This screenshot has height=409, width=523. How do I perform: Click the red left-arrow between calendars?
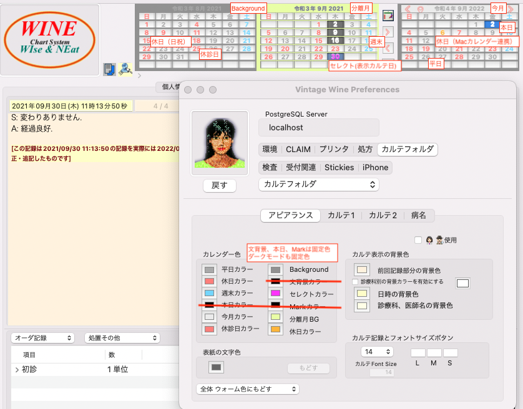coord(388,47)
